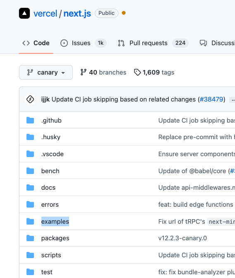Click the Issues circle icon
The image size is (235, 278).
(64, 43)
